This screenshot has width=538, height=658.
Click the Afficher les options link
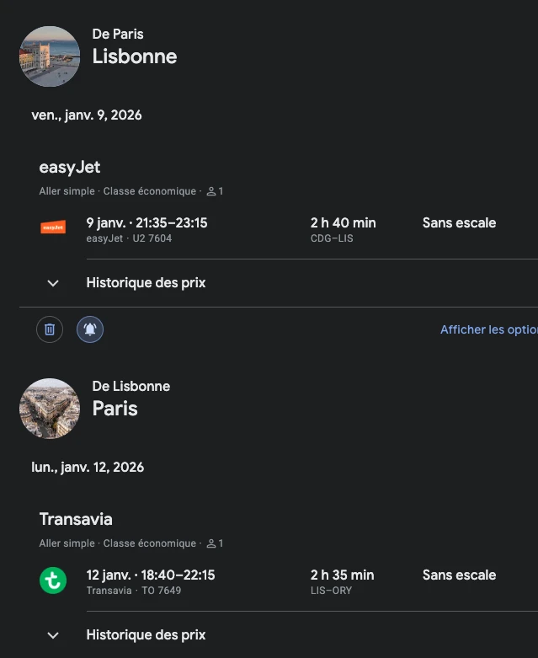[x=488, y=329]
